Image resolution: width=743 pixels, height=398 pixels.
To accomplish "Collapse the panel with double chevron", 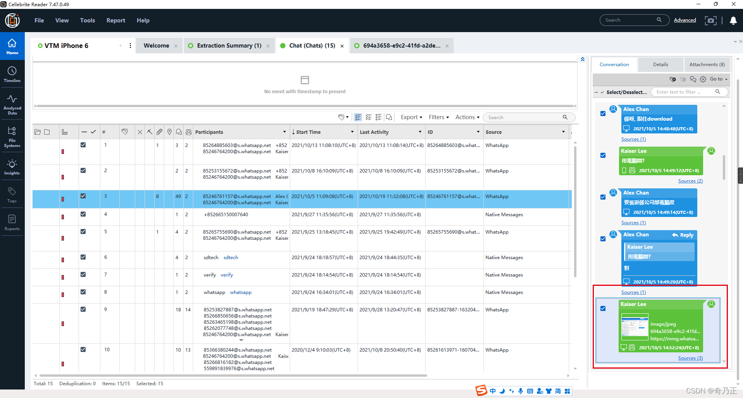I will [x=583, y=59].
